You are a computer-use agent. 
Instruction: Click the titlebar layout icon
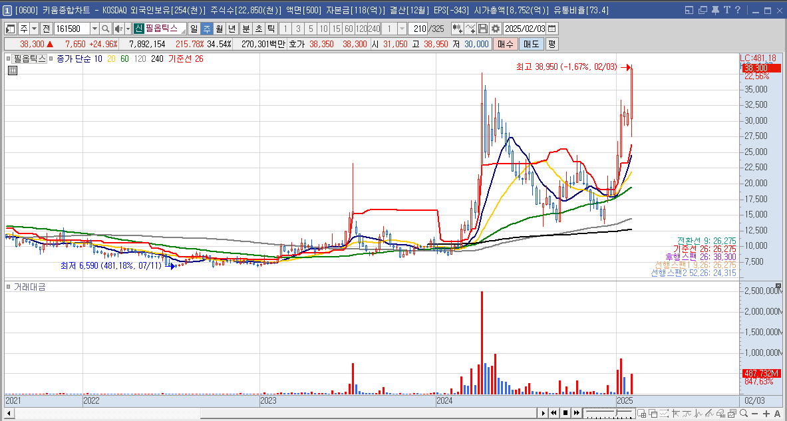pyautogui.click(x=689, y=9)
